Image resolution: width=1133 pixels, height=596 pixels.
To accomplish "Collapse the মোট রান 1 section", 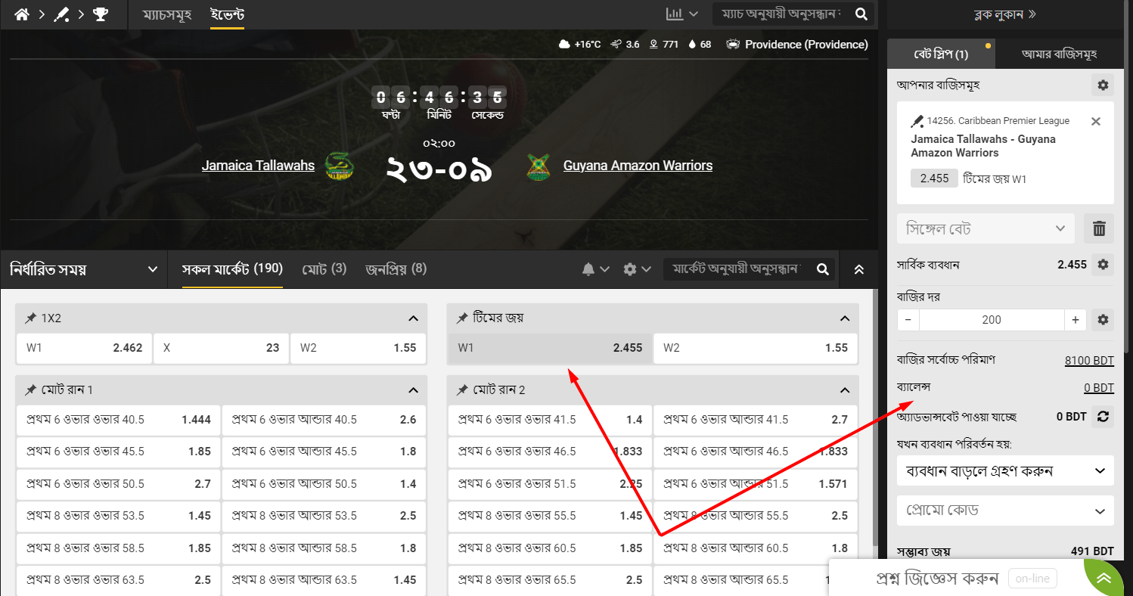I will point(413,390).
